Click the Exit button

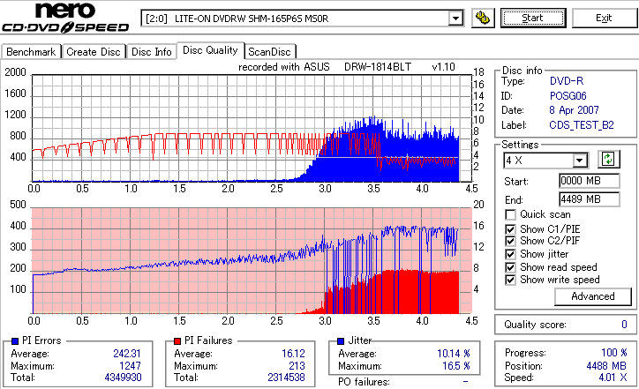604,18
